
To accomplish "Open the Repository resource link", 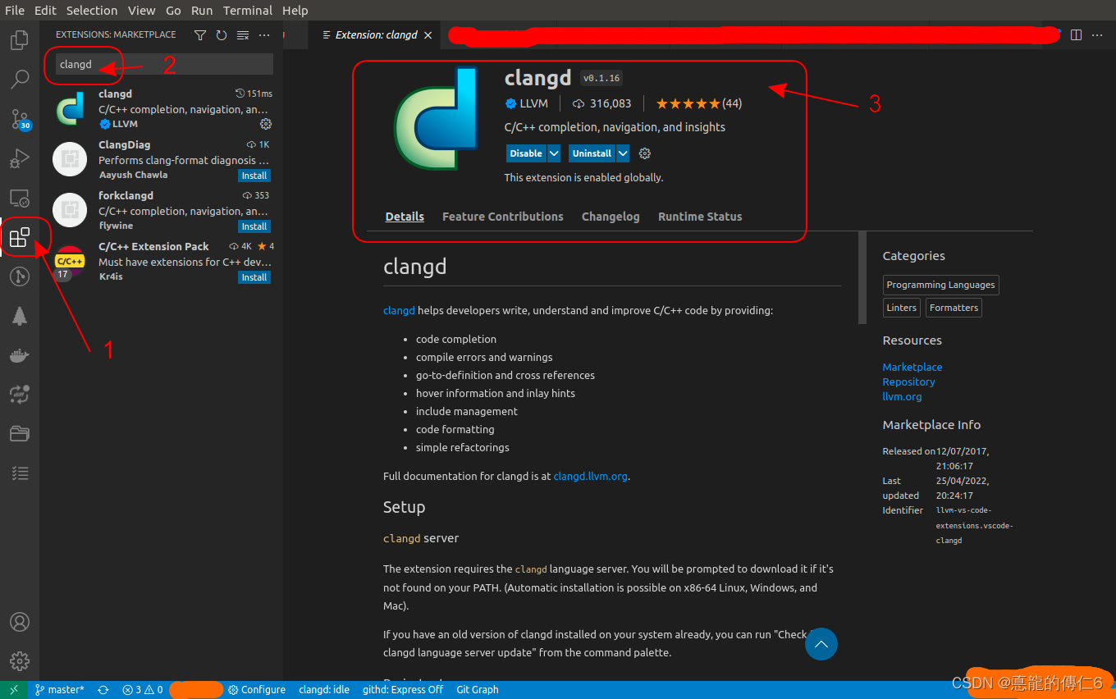I will click(909, 381).
